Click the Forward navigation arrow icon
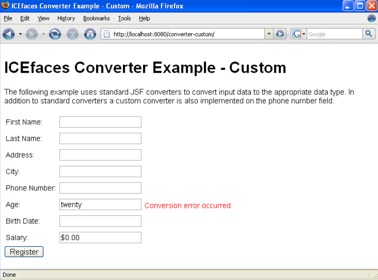 (31, 34)
